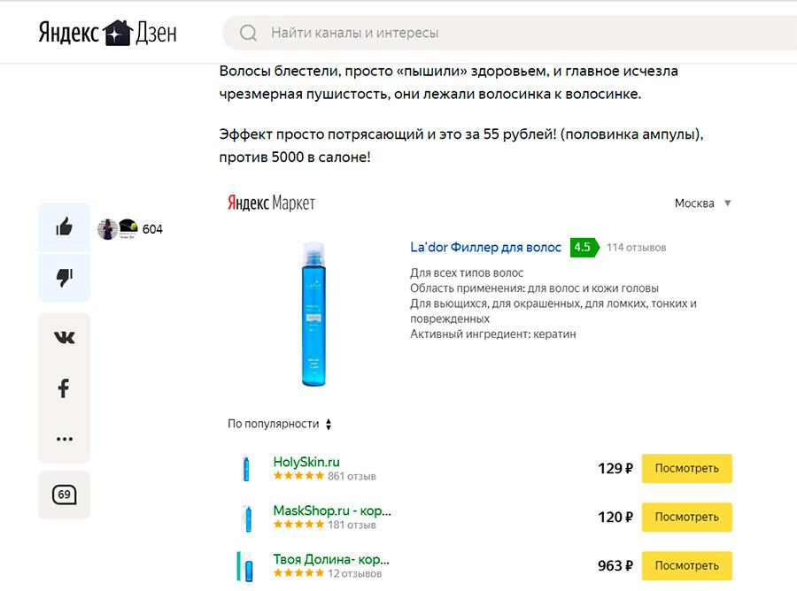
Task: Open the comments bubble showing 69
Action: [64, 495]
